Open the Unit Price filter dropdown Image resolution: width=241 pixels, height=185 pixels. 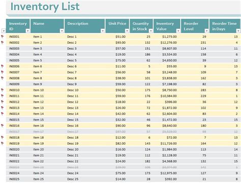pyautogui.click(x=127, y=30)
